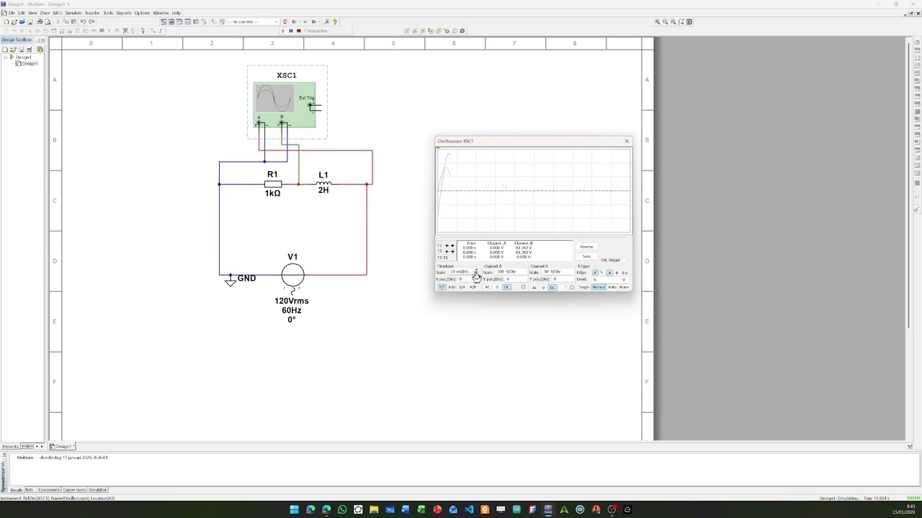Select Auto trigger mode

pos(612,287)
